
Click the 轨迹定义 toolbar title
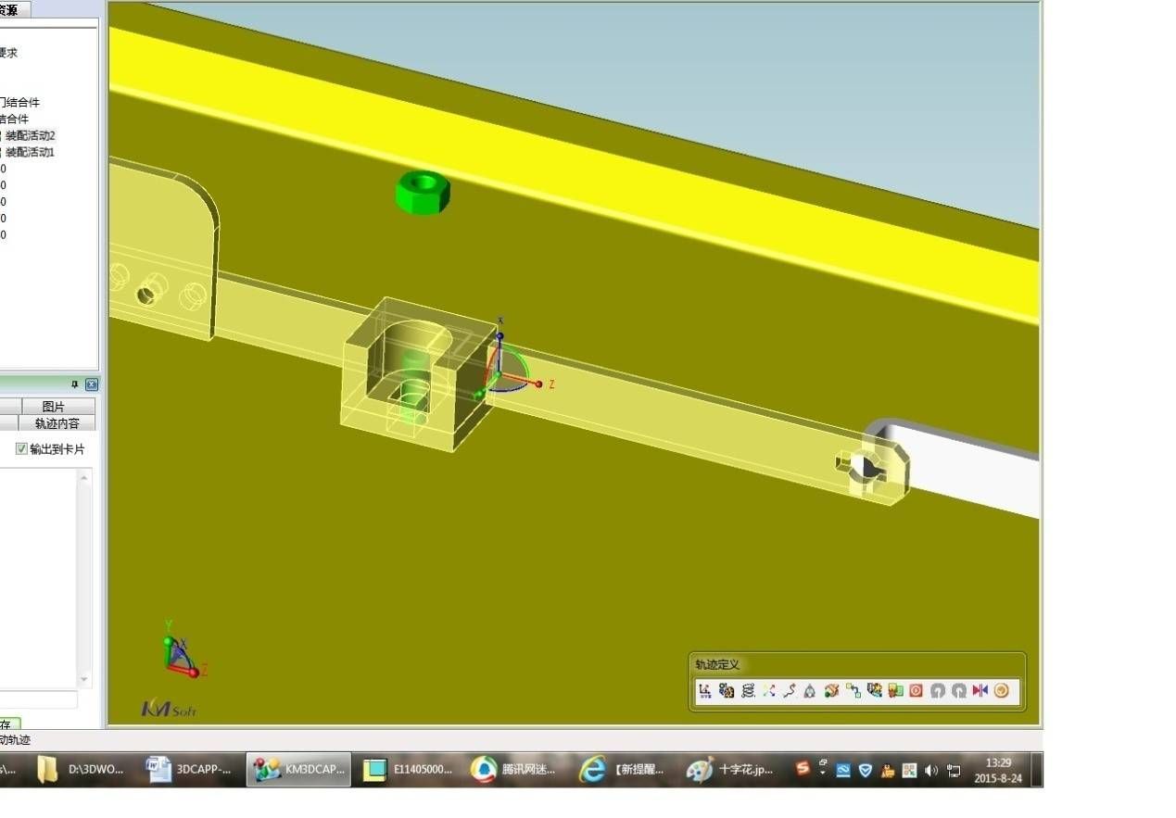pos(717,665)
